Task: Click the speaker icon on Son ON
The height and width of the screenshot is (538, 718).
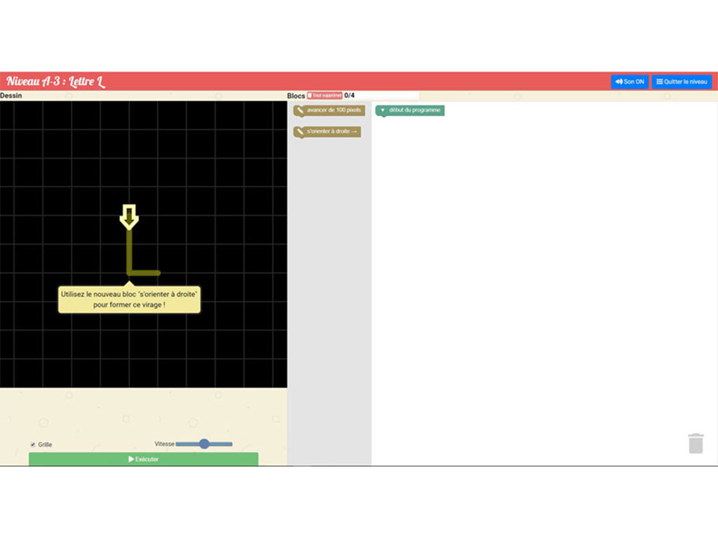Action: (619, 82)
